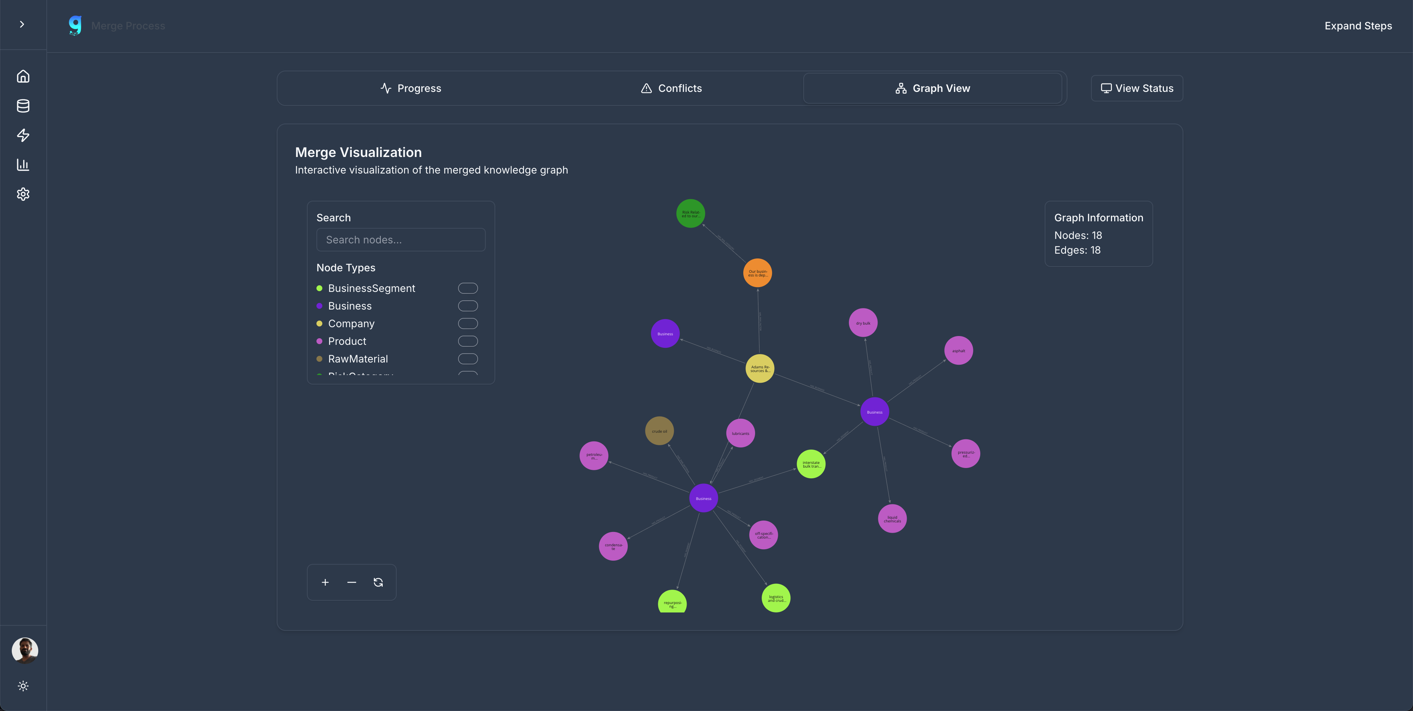1413x711 pixels.
Task: Select the Adams Resources company node
Action: [x=760, y=368]
